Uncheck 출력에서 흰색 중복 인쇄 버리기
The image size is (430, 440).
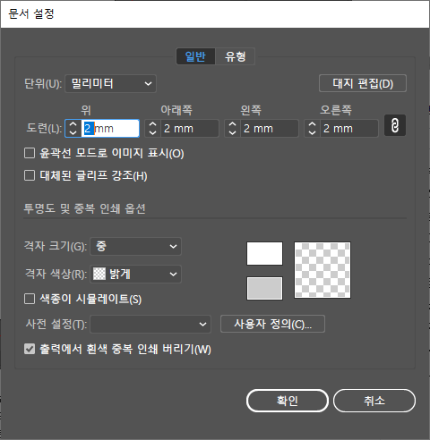(x=30, y=349)
